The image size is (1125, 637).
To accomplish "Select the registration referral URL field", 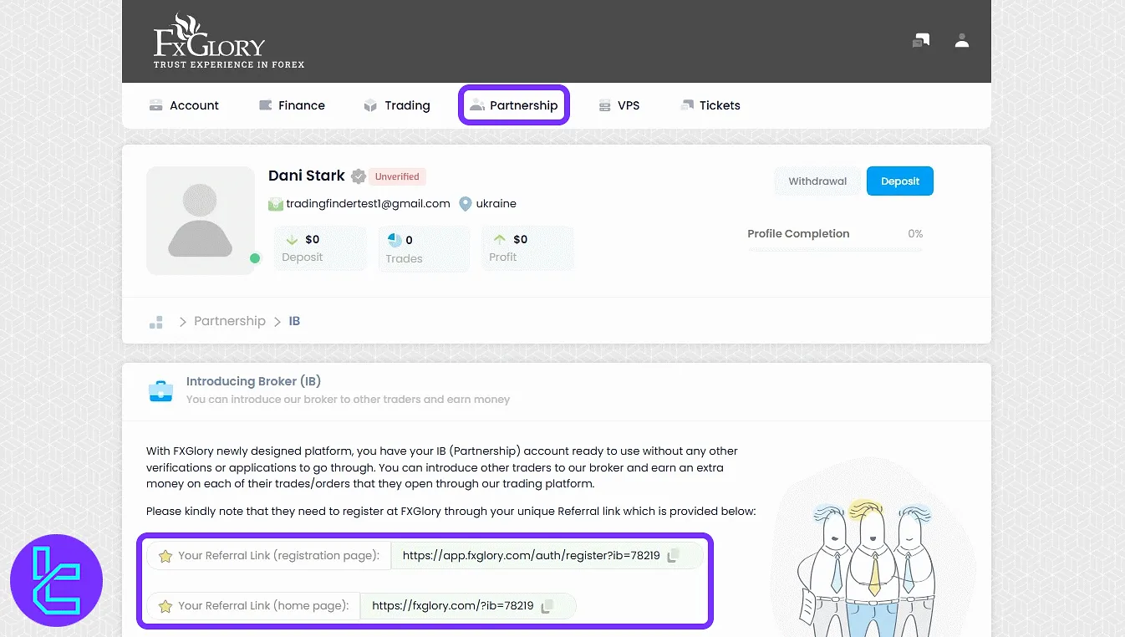I will 547,556.
